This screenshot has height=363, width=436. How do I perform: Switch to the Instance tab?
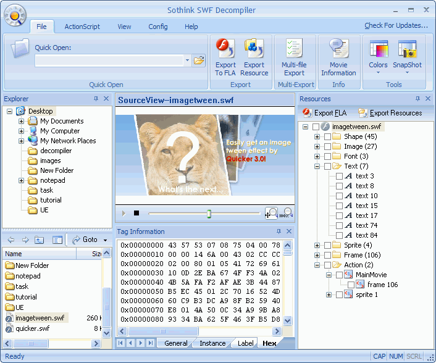click(212, 343)
